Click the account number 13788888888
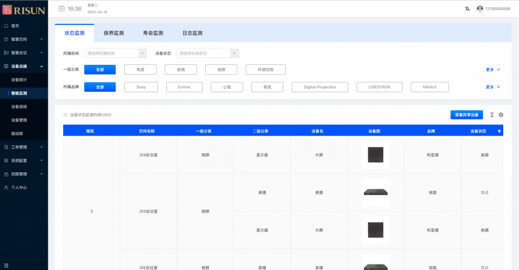The height and width of the screenshot is (270, 519). pyautogui.click(x=498, y=9)
